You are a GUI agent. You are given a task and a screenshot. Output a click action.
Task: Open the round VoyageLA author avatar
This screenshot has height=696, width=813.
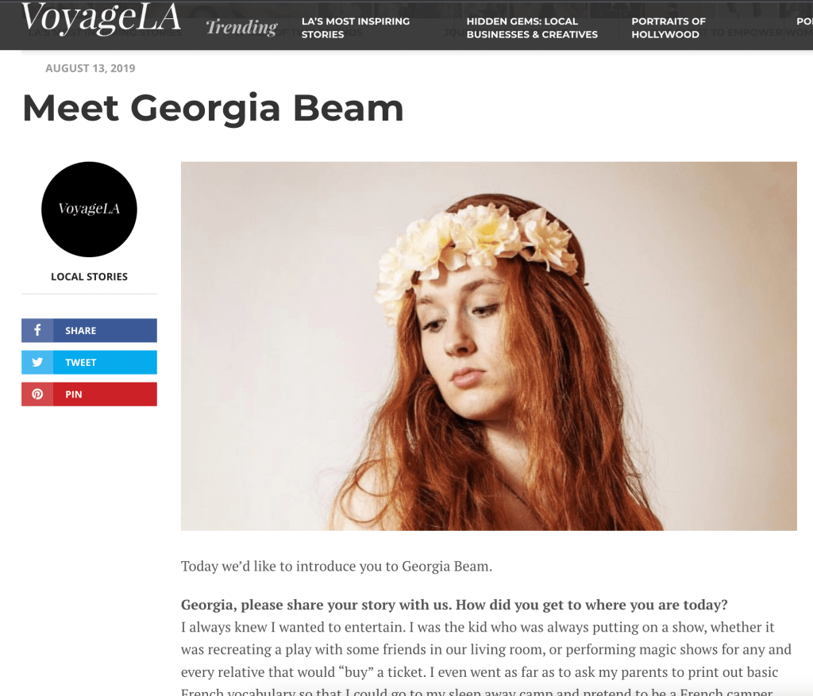(x=89, y=210)
